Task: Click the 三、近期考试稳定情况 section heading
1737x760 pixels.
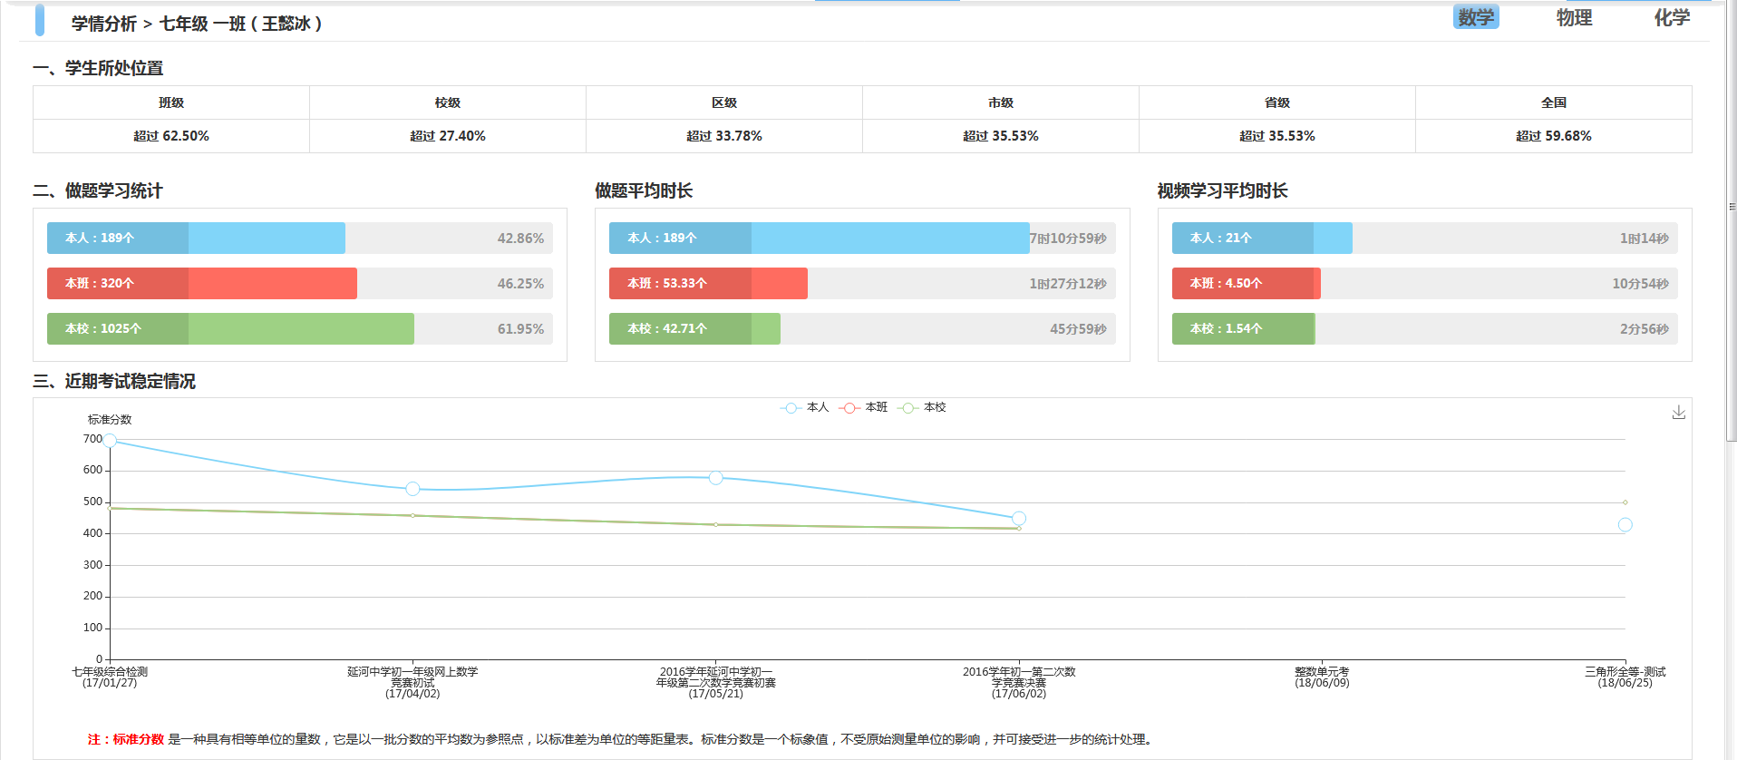Action: click(x=114, y=381)
